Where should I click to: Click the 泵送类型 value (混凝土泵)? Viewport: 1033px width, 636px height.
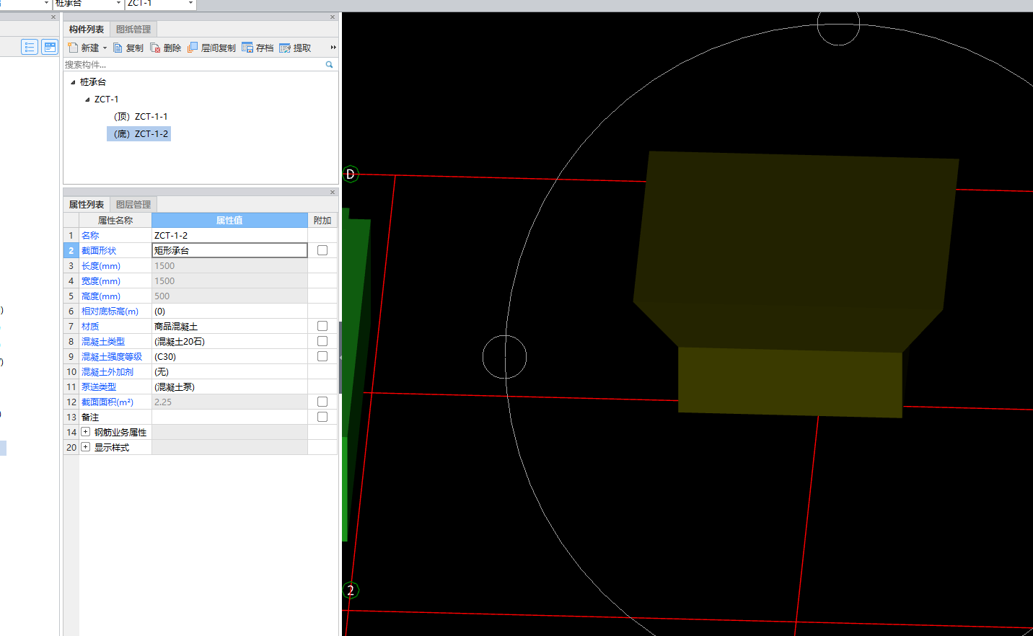click(x=229, y=387)
